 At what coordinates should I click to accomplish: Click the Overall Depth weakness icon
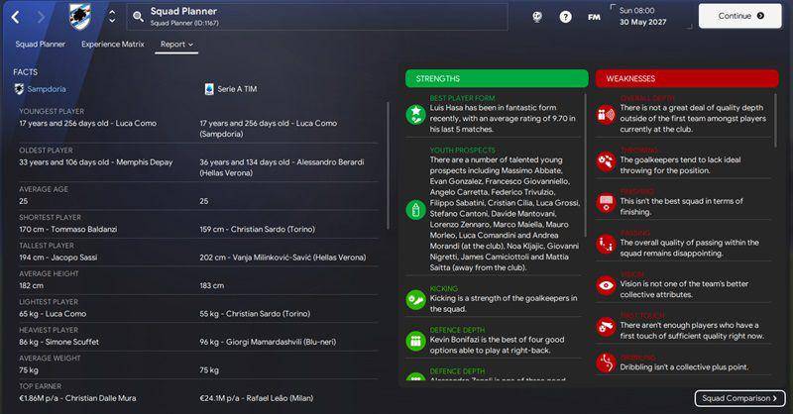tap(606, 114)
